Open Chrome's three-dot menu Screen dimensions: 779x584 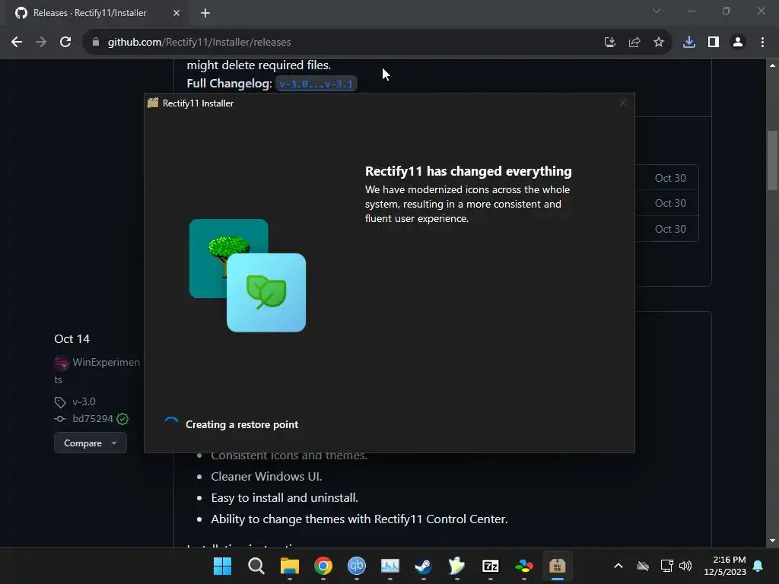(762, 43)
